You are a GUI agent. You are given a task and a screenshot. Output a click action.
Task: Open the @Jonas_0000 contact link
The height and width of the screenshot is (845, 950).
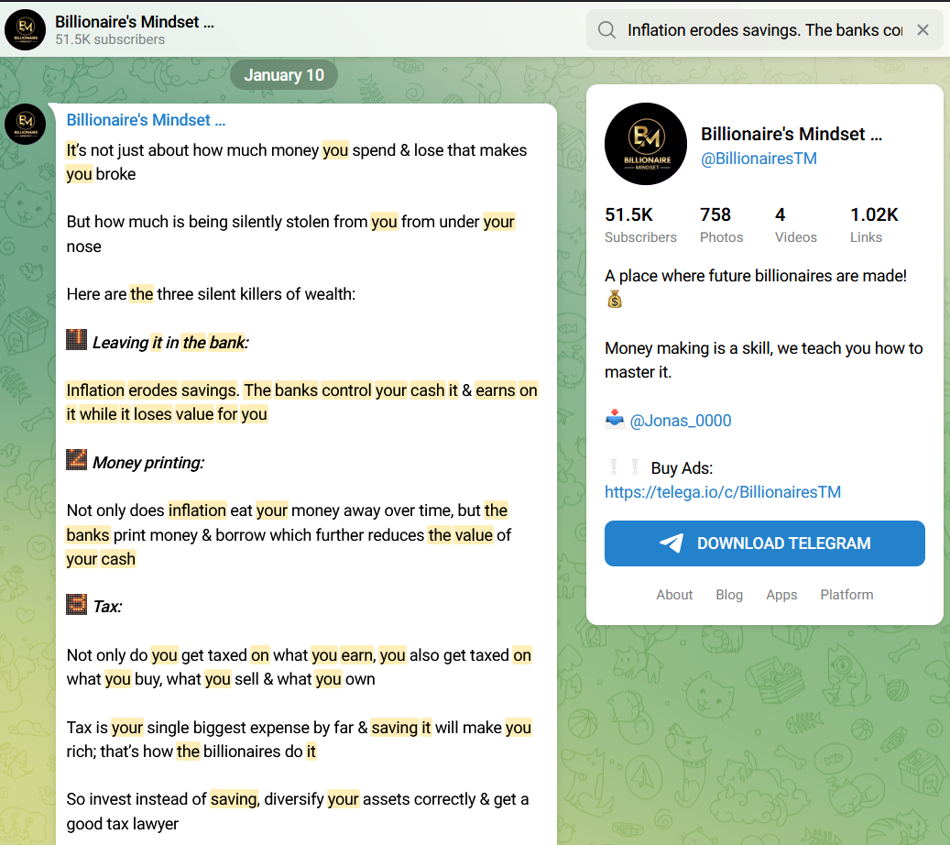click(x=681, y=421)
